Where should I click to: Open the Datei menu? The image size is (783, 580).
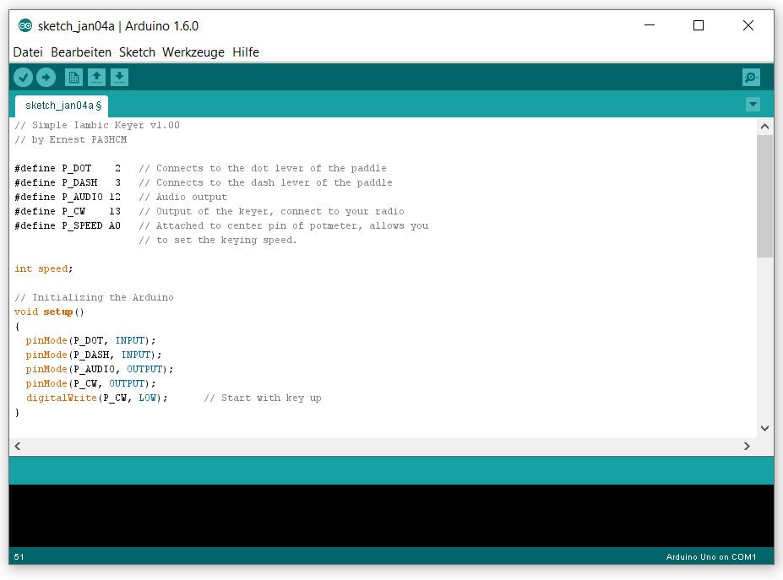28,51
